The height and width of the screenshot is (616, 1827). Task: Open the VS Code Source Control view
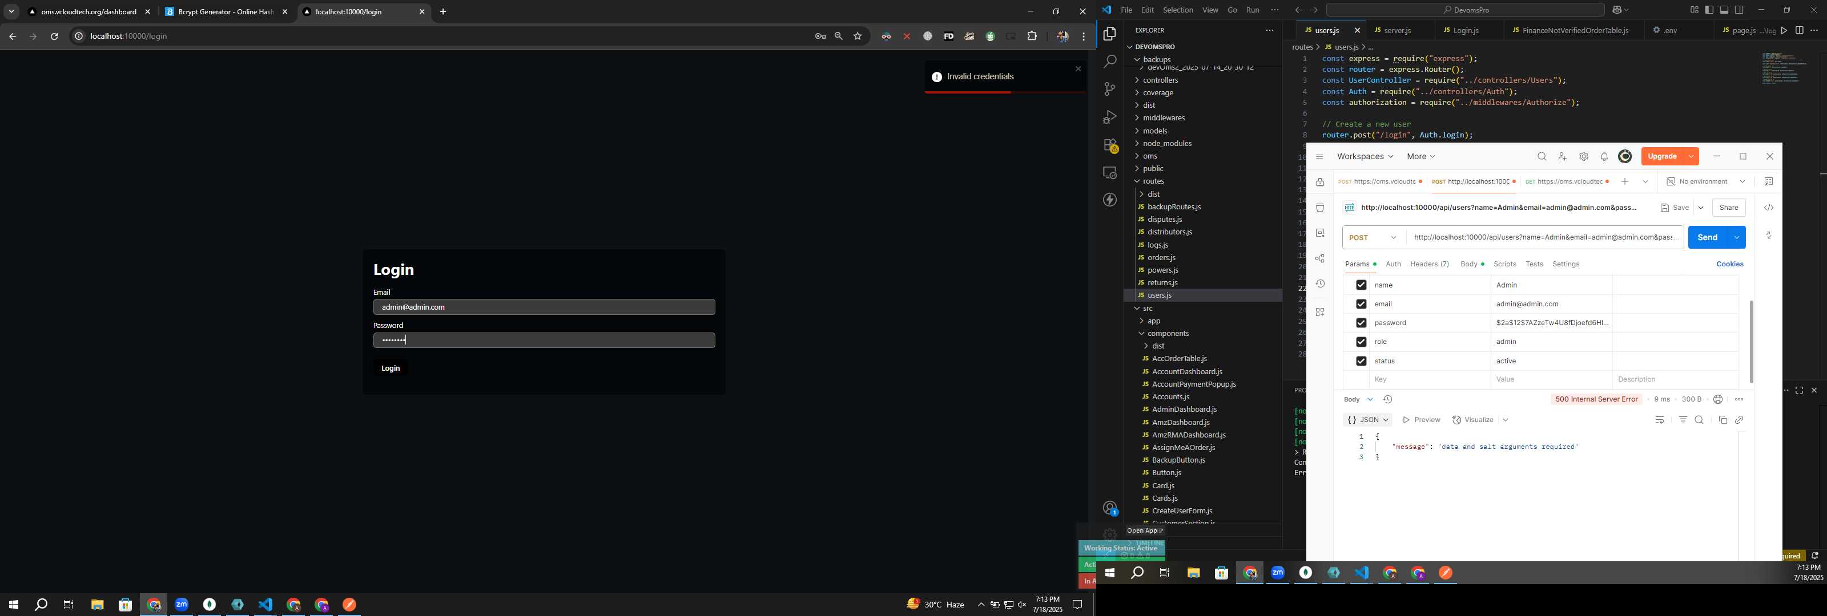coord(1110,90)
